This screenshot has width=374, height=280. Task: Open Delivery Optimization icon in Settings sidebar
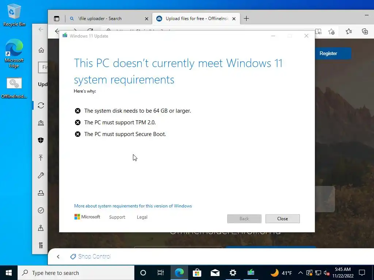tap(41, 122)
